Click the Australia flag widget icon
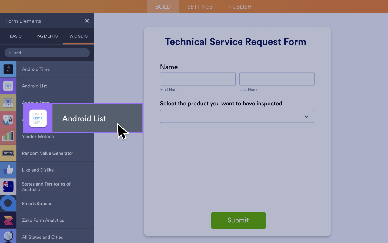Image resolution: width=388 pixels, height=243 pixels. pos(8,187)
